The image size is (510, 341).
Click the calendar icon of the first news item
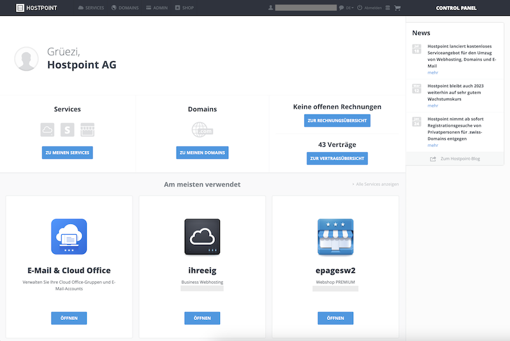(417, 49)
